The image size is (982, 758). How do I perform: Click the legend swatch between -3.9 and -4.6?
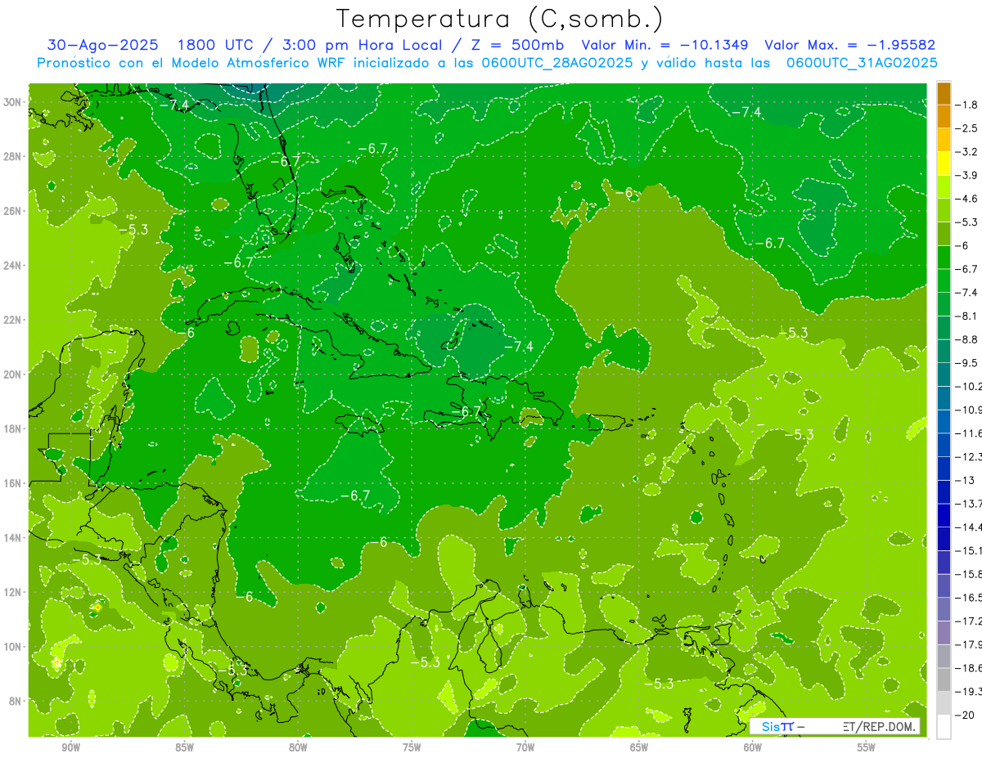point(944,187)
